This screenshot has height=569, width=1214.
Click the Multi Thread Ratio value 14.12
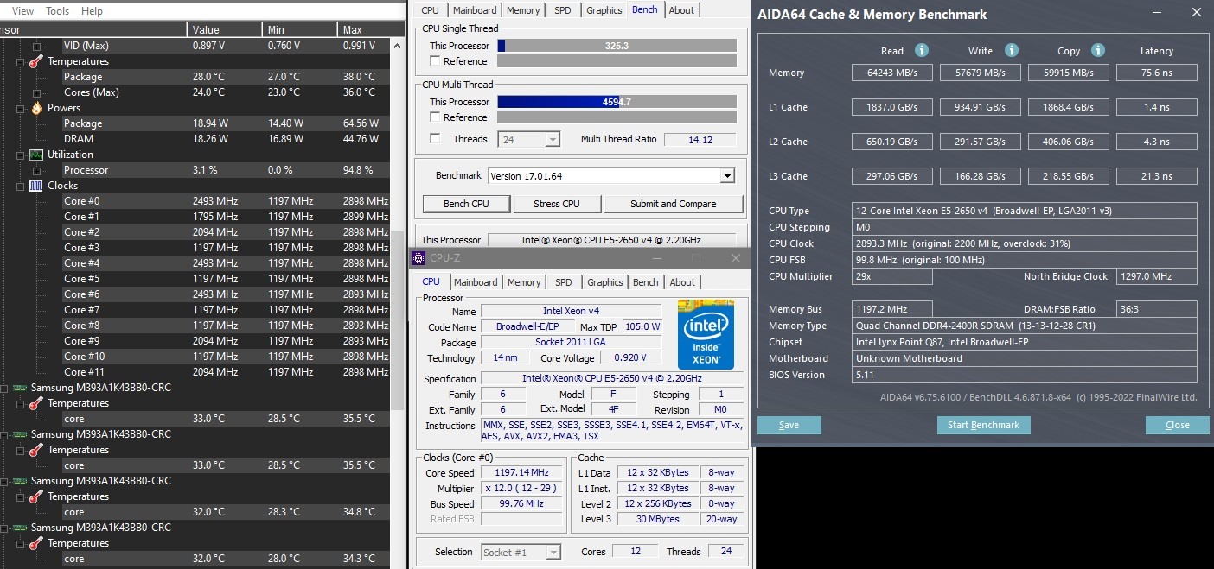(700, 139)
